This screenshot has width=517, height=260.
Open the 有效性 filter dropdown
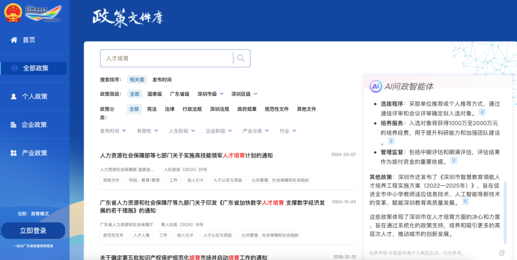(x=146, y=131)
